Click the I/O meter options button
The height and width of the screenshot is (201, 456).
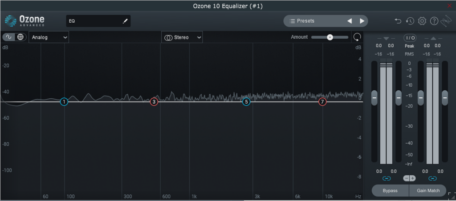point(410,38)
